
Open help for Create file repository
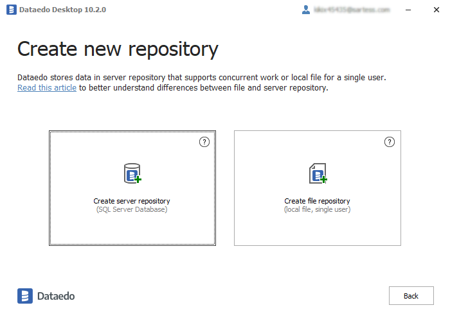[x=390, y=142]
